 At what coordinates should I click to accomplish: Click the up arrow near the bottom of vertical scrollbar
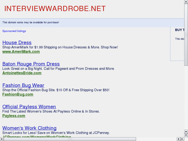pos(186,131)
